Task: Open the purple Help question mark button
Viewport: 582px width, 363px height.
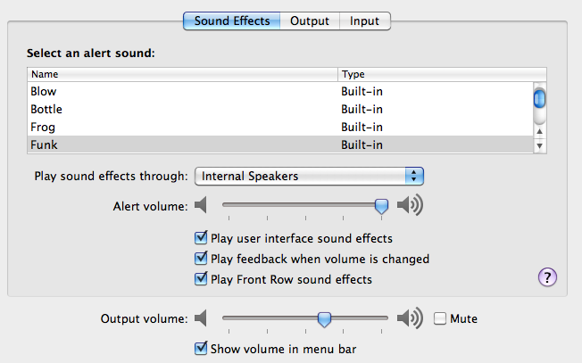Action: click(x=547, y=277)
